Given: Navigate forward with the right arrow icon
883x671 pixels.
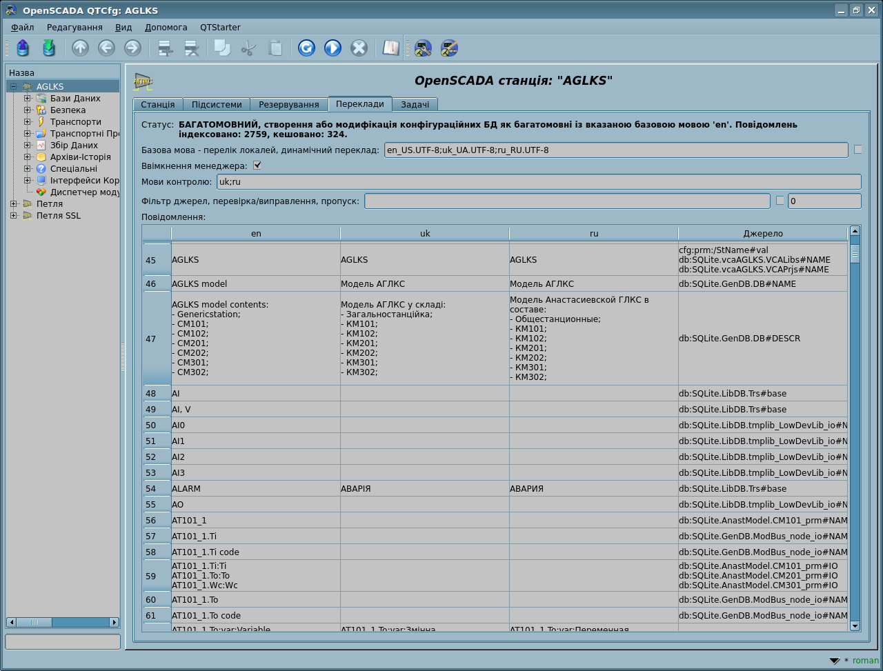Looking at the screenshot, I should click(132, 48).
